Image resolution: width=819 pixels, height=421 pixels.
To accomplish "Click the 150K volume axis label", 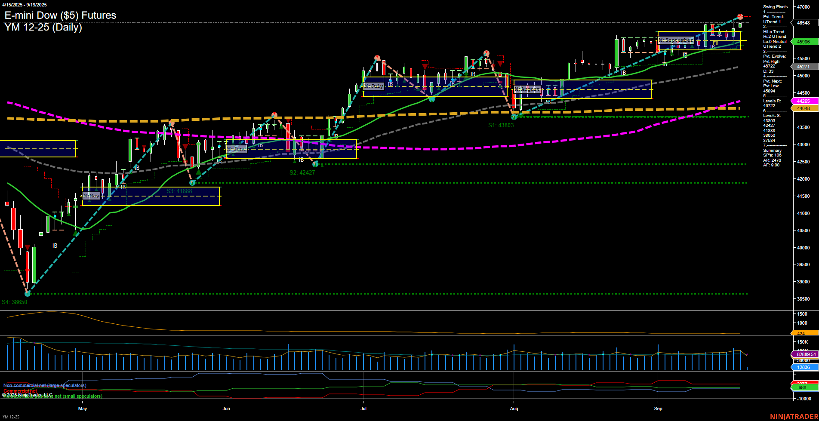I will [x=803, y=342].
